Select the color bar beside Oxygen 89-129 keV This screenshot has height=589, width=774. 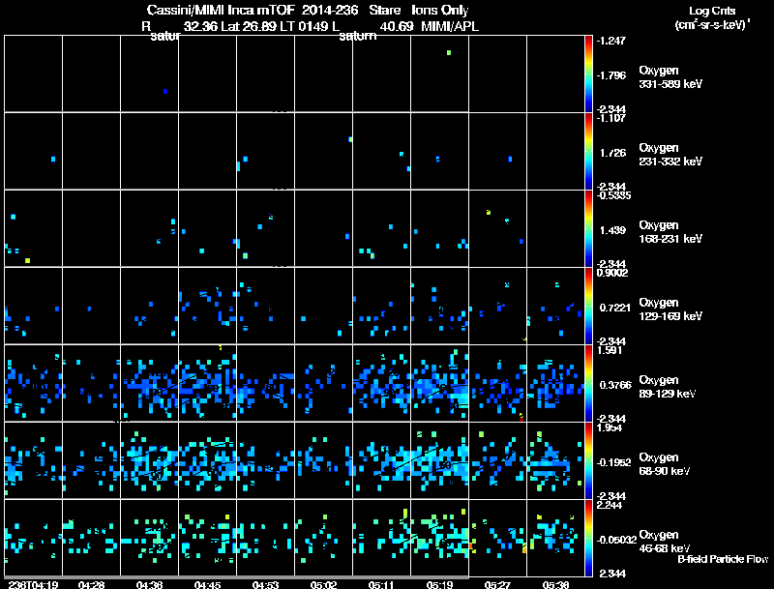pyautogui.click(x=589, y=384)
